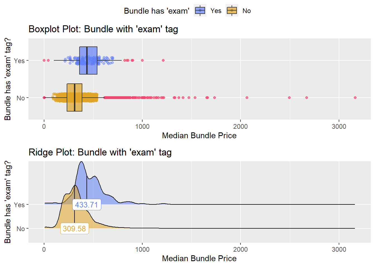Click the 'Boxplot Plot: Bundle with exam tag' title

pos(103,29)
